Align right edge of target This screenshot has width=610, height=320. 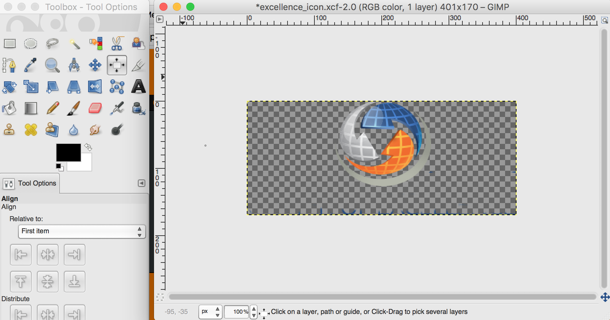pyautogui.click(x=75, y=255)
